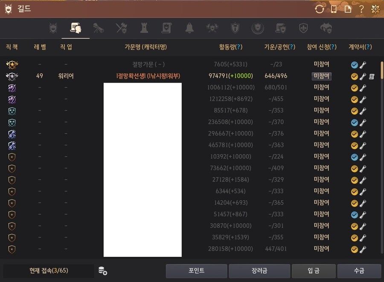
Task: Toggle blue contract check for 절망가문 row
Action: (354, 65)
